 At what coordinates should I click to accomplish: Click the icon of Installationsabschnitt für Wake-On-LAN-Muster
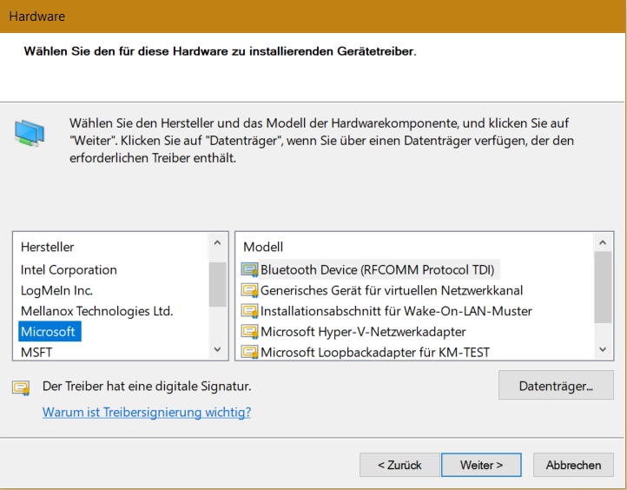click(249, 311)
